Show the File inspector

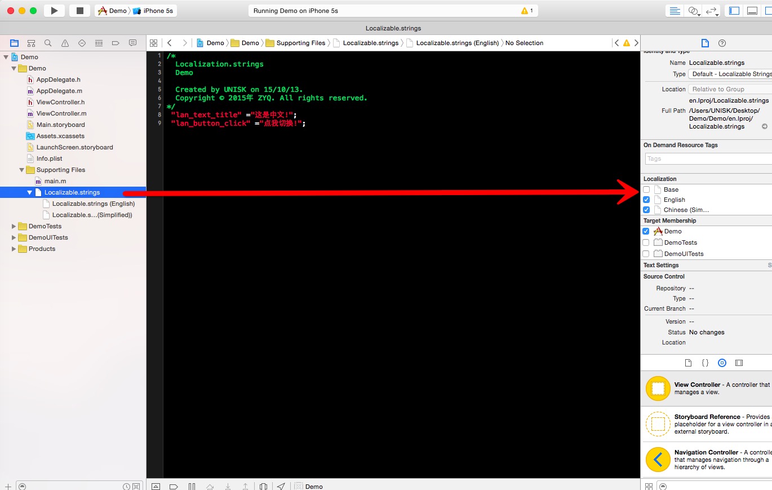(704, 43)
